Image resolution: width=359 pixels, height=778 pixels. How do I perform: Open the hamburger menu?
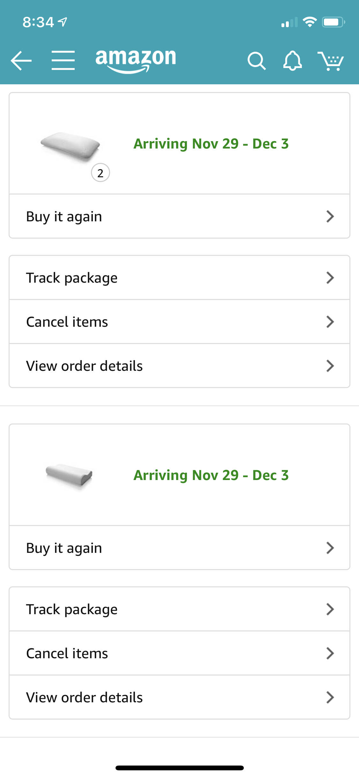[x=63, y=60]
